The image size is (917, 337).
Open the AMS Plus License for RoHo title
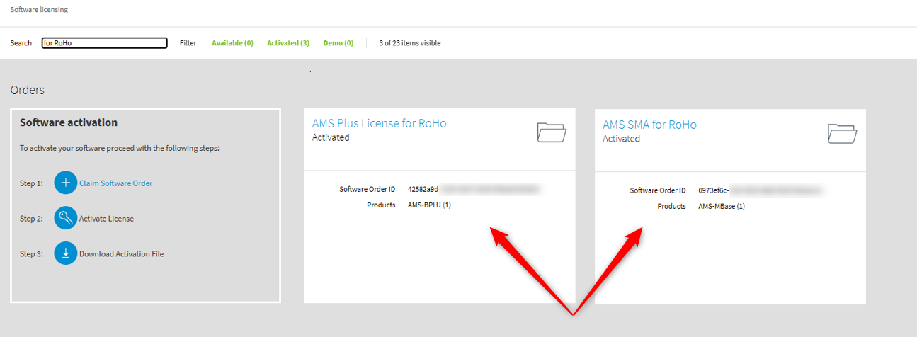coord(379,123)
